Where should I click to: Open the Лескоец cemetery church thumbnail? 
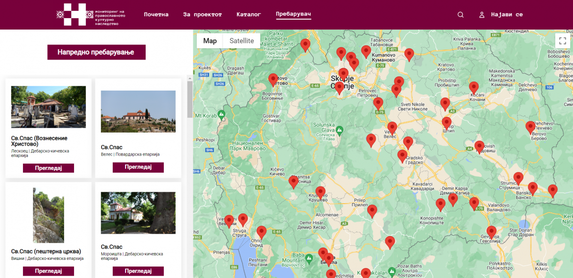click(48, 107)
